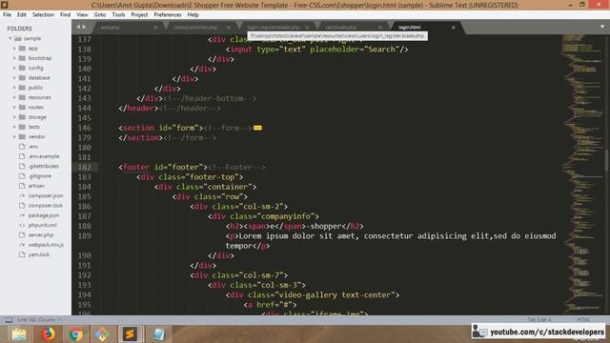Close the UserController.php tab

[x=229, y=28]
